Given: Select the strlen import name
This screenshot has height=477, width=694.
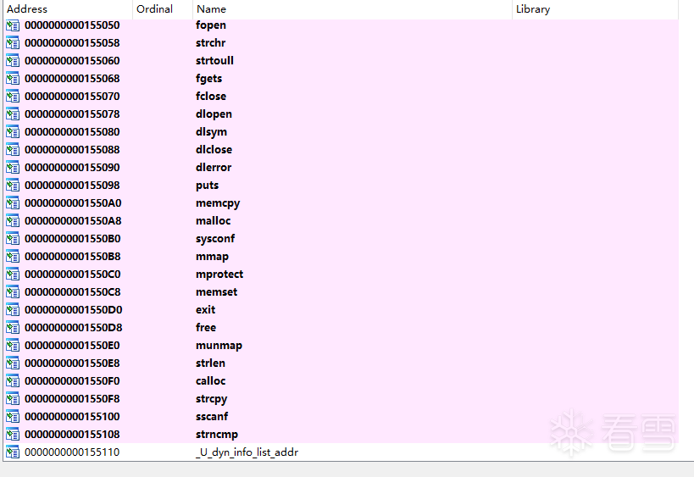Looking at the screenshot, I should coord(210,363).
